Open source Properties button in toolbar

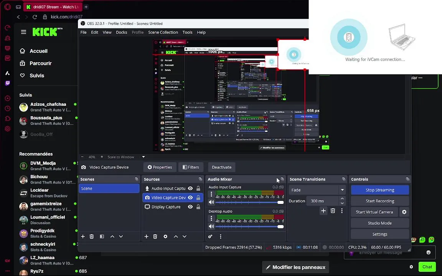(x=160, y=167)
